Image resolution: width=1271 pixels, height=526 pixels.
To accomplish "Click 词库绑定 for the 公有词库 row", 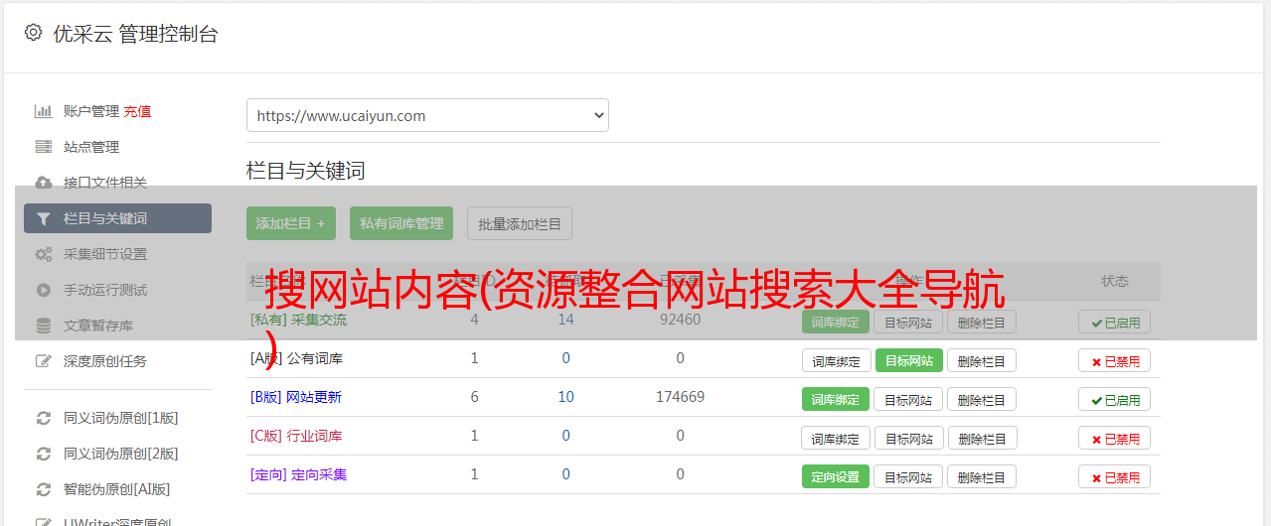I will coord(836,360).
